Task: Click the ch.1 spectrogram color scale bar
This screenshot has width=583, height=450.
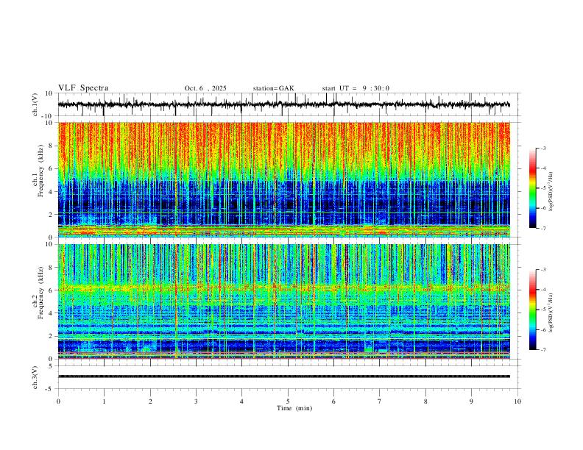Action: click(x=533, y=188)
